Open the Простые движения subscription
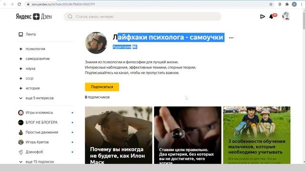305x171 pixels. (x=42, y=133)
